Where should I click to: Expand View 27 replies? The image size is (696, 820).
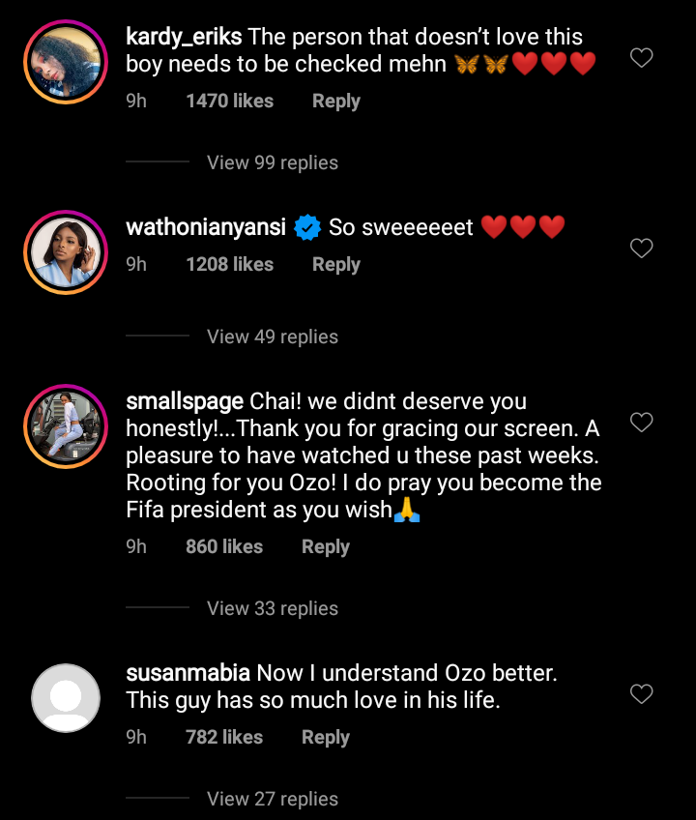(273, 799)
